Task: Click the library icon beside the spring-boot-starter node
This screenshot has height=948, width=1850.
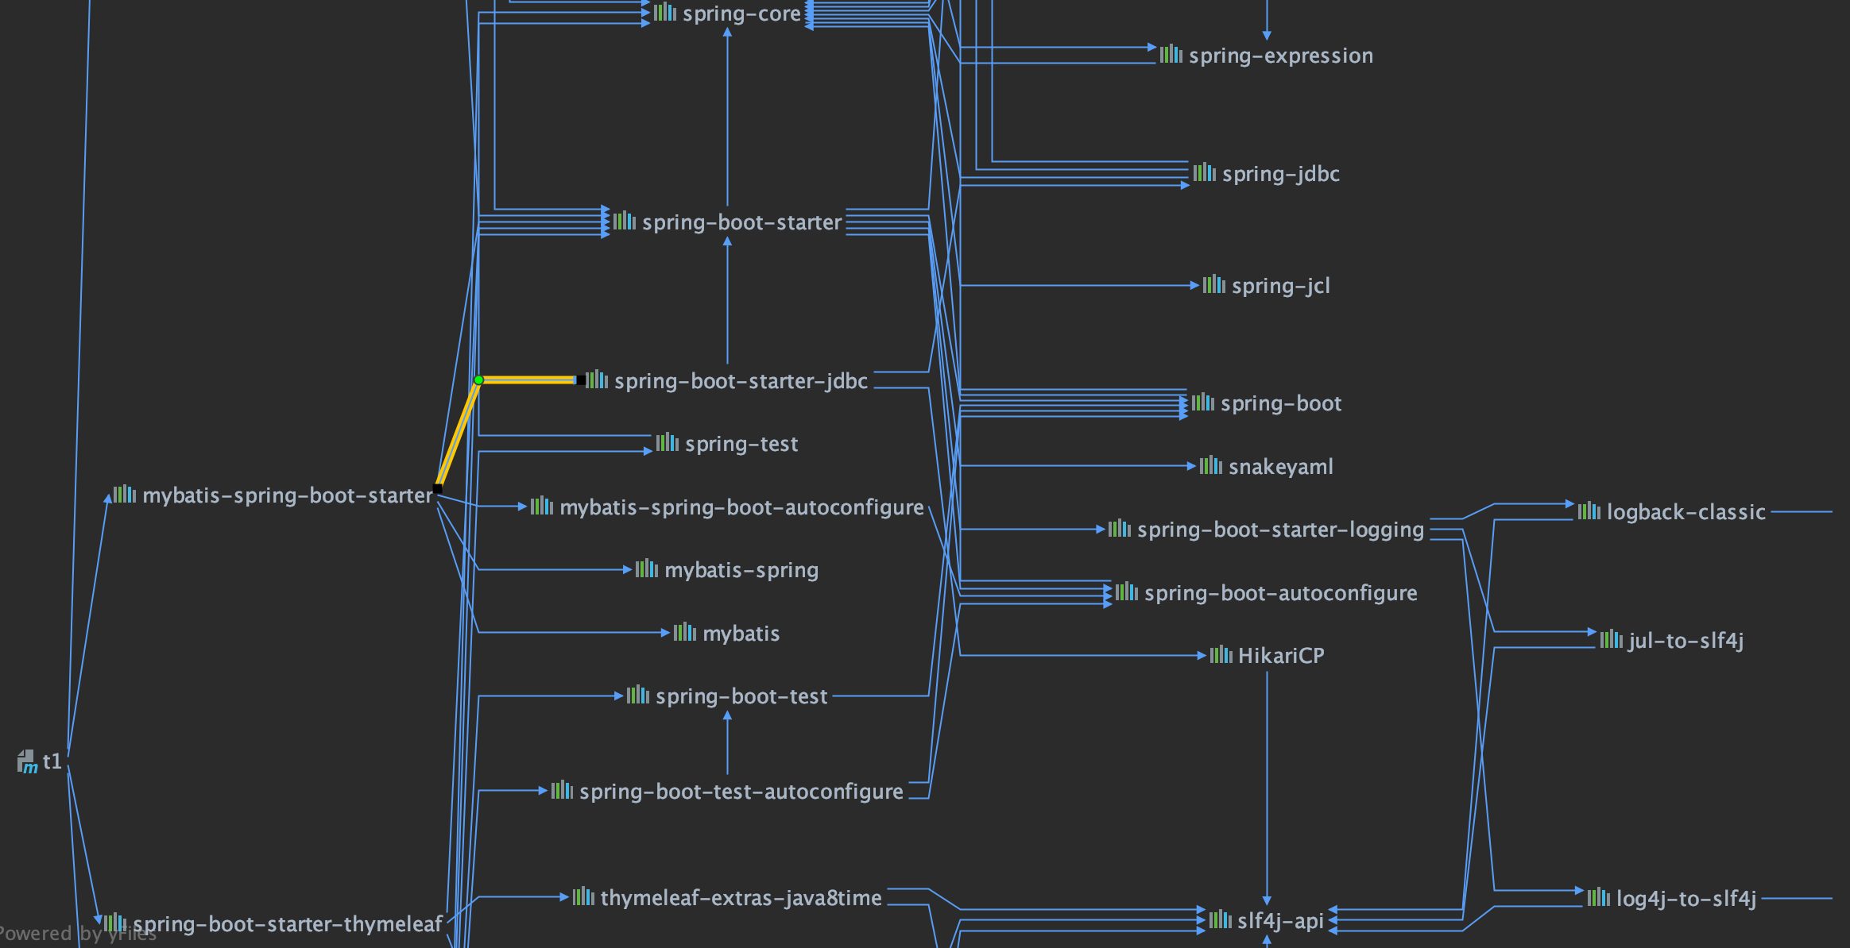Action: (624, 221)
